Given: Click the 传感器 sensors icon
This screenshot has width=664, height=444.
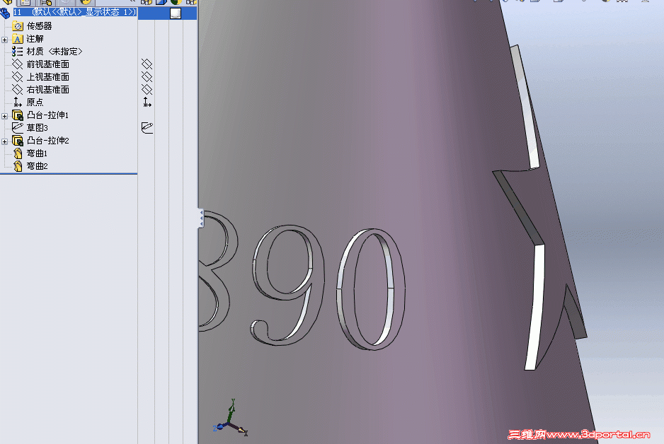Looking at the screenshot, I should [x=18, y=27].
